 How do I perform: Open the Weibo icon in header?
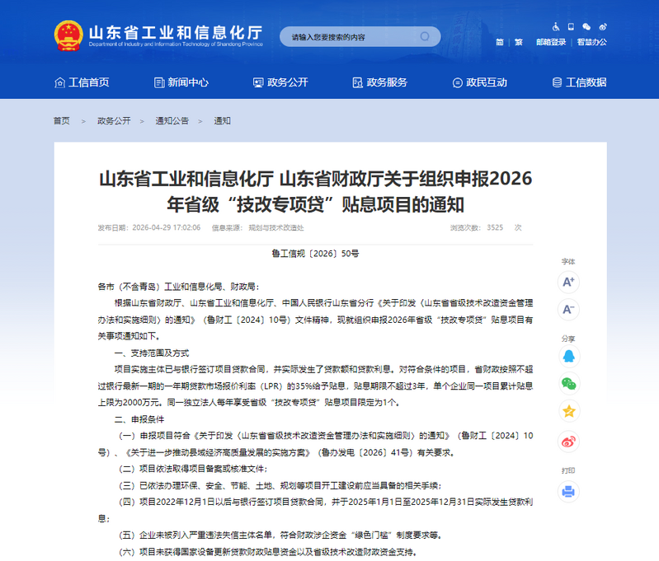[603, 27]
